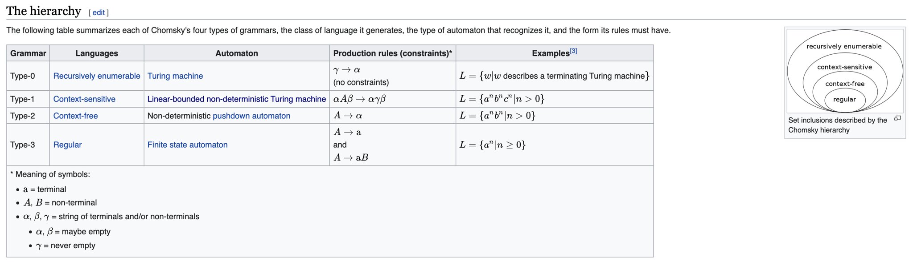Click the "The hierarchy" section heading
The image size is (913, 262).
44,11
